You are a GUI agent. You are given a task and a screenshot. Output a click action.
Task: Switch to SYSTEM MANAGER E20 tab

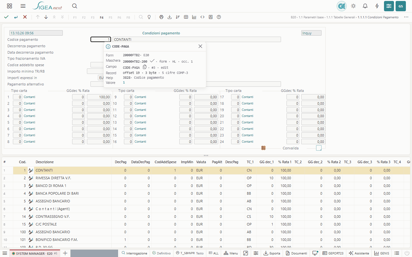point(34,253)
